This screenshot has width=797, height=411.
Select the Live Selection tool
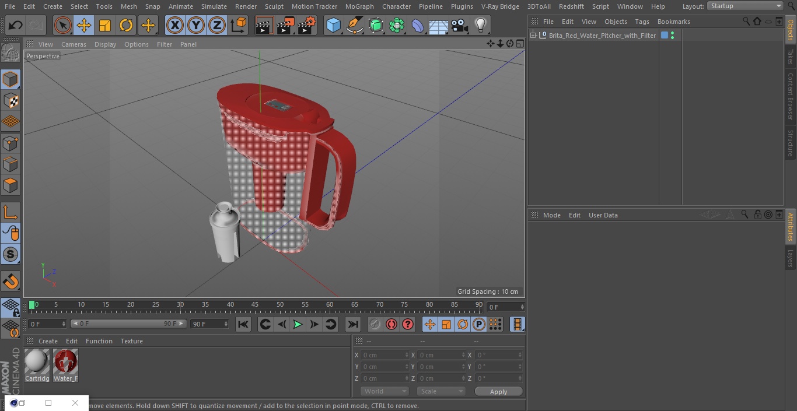tap(63, 25)
